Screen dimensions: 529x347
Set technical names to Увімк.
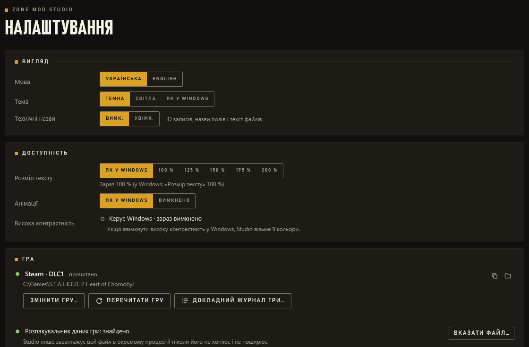click(x=144, y=119)
